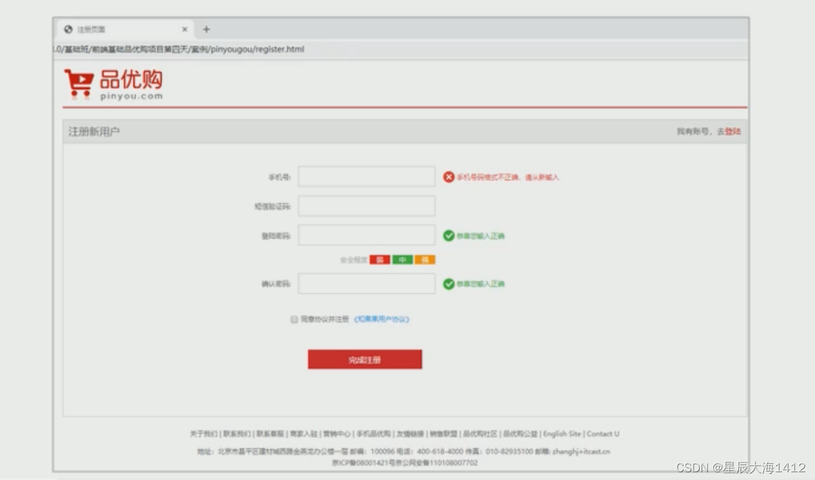The width and height of the screenshot is (815, 480).
Task: Click the 400-618-4000 phone number text
Action: [440, 451]
